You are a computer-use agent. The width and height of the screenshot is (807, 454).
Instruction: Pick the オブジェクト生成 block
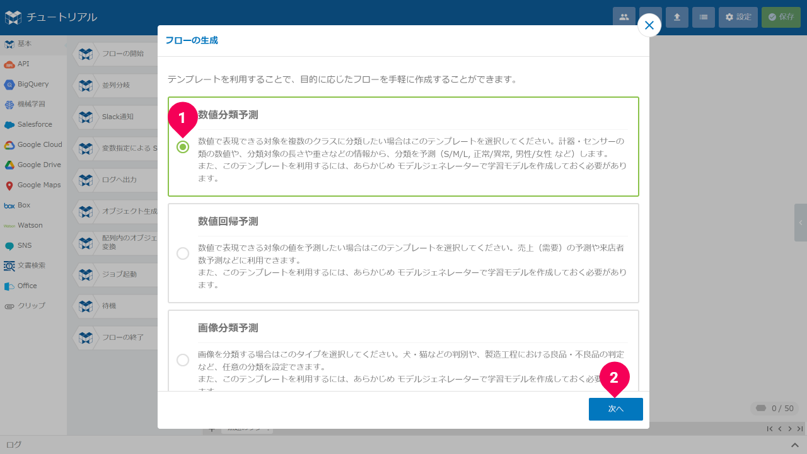click(115, 212)
